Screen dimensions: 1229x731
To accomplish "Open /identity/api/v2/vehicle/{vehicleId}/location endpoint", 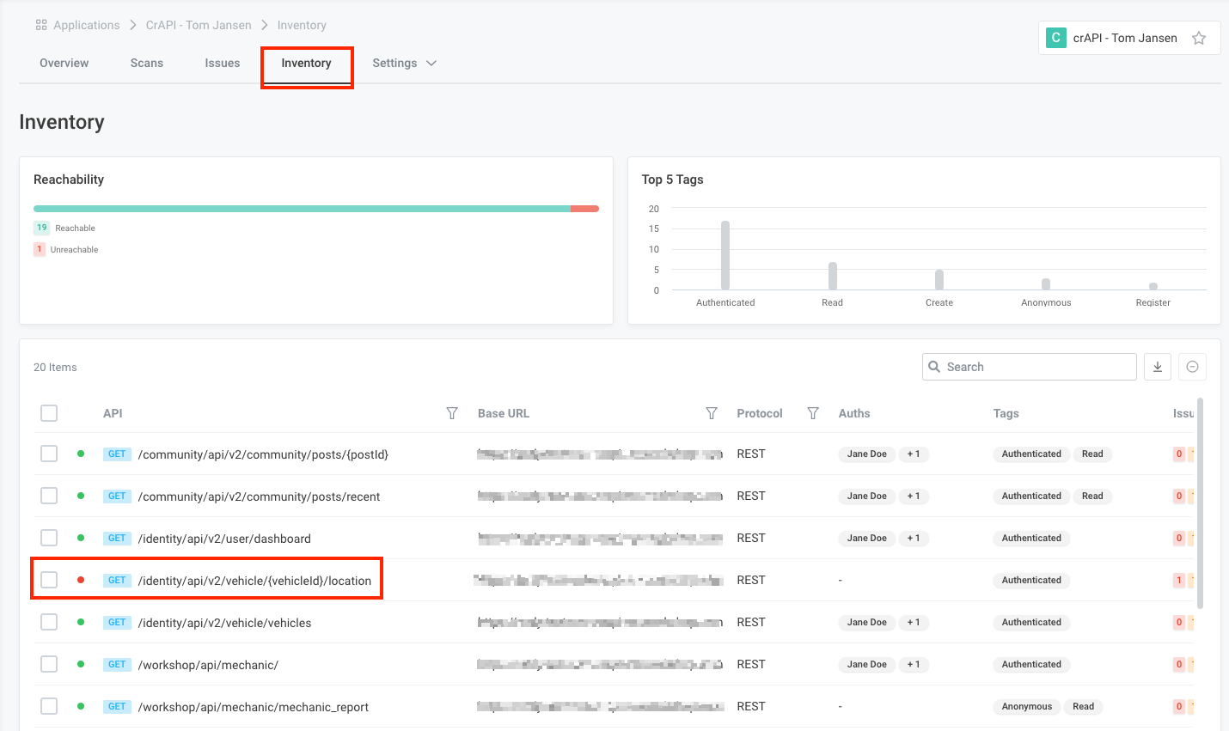I will pos(254,581).
